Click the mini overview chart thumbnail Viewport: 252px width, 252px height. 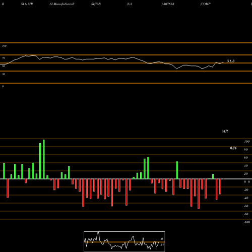[124, 241]
